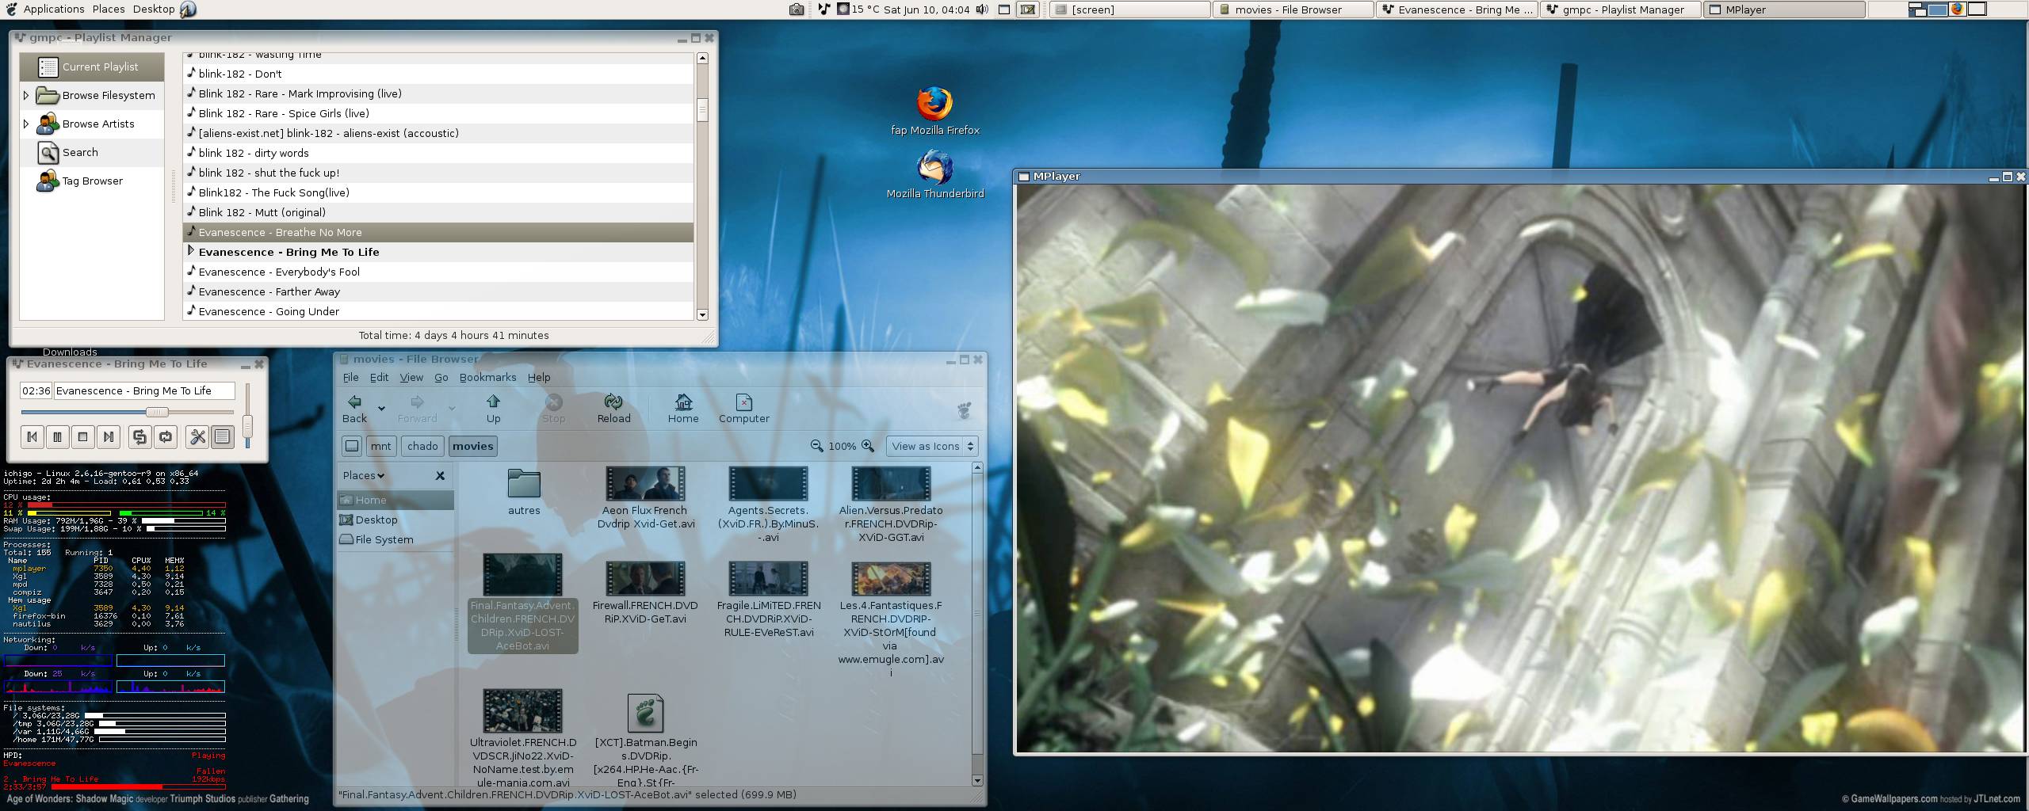Screen dimensions: 2029x811
Task: Open the Back history dropdown arrow
Action: pos(381,409)
